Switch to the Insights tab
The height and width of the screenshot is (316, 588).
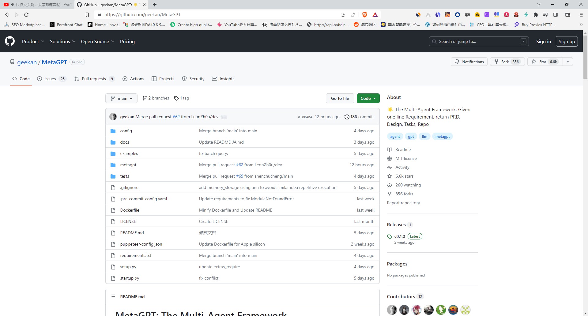click(223, 79)
